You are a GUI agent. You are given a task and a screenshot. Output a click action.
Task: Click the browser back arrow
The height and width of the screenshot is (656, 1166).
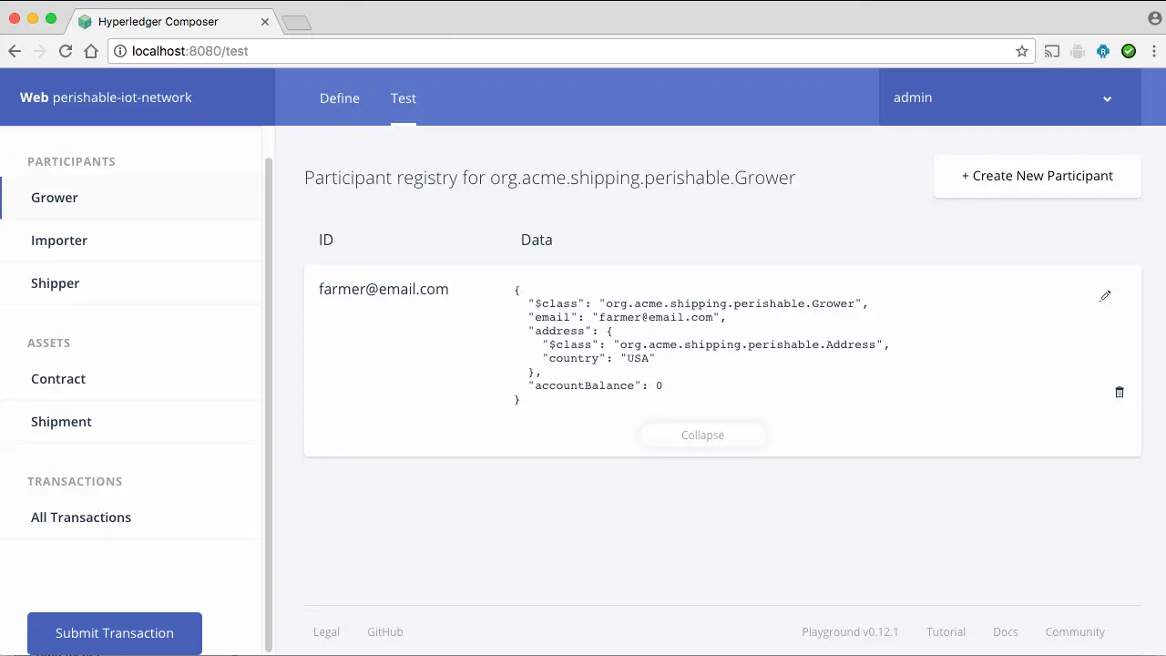click(15, 51)
